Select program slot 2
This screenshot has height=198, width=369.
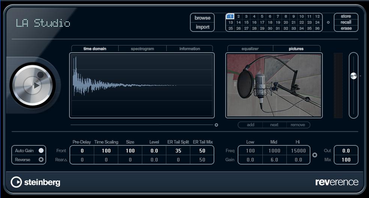point(238,16)
